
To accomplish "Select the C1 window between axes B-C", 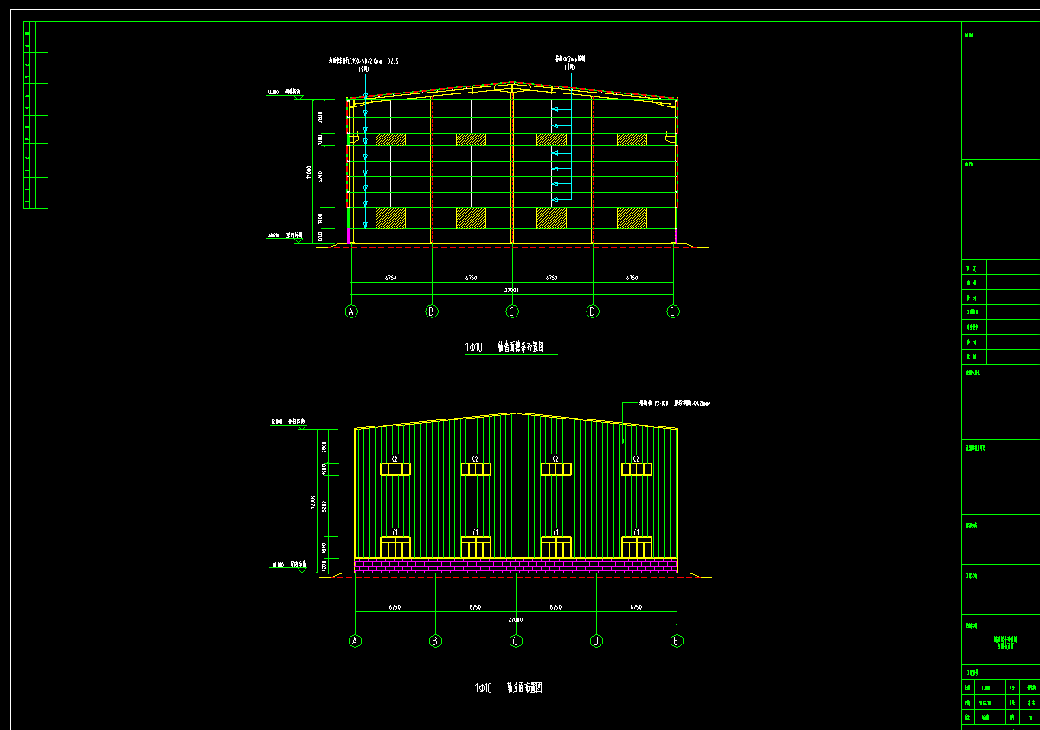I will pyautogui.click(x=476, y=547).
